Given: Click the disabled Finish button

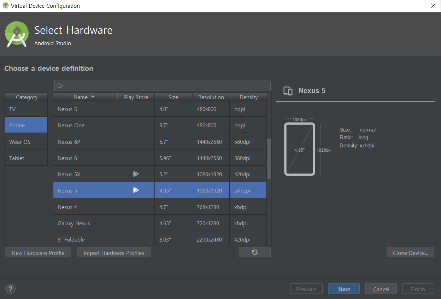Looking at the screenshot, I should (418, 289).
